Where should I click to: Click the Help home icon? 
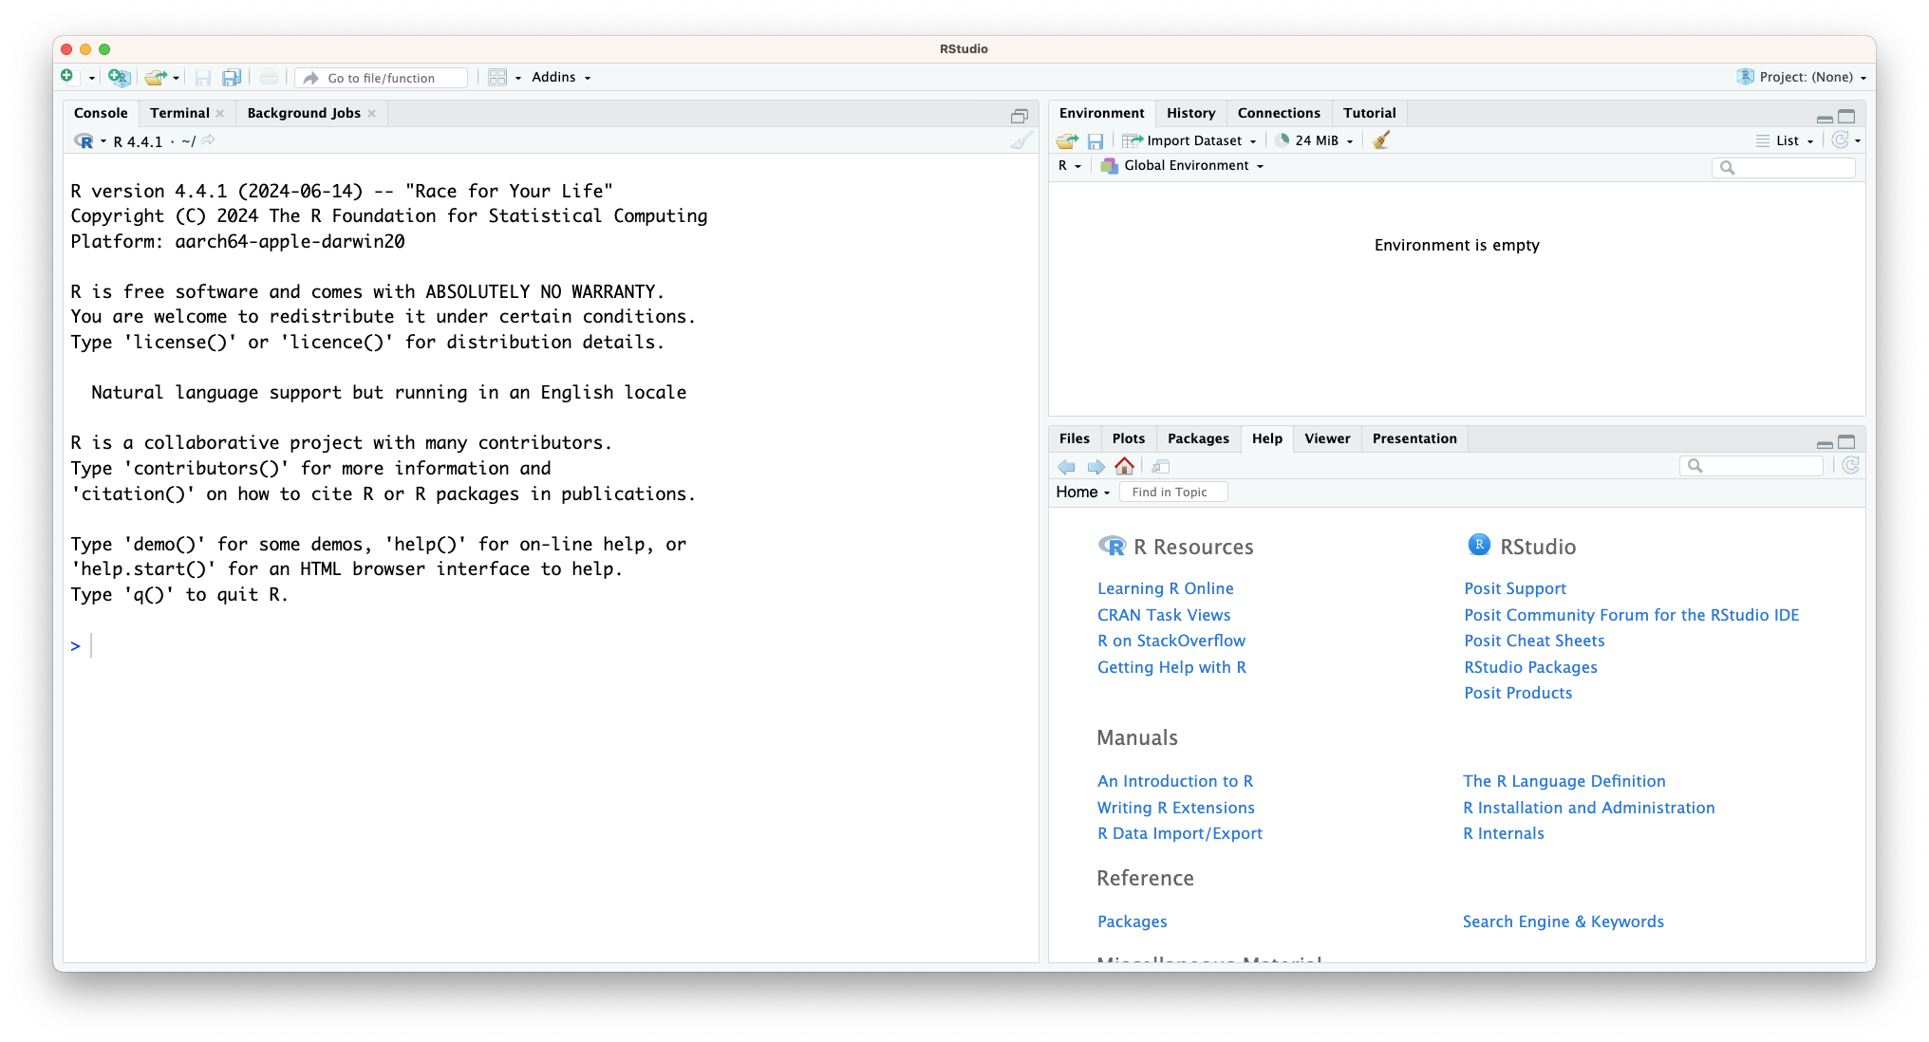click(x=1124, y=466)
